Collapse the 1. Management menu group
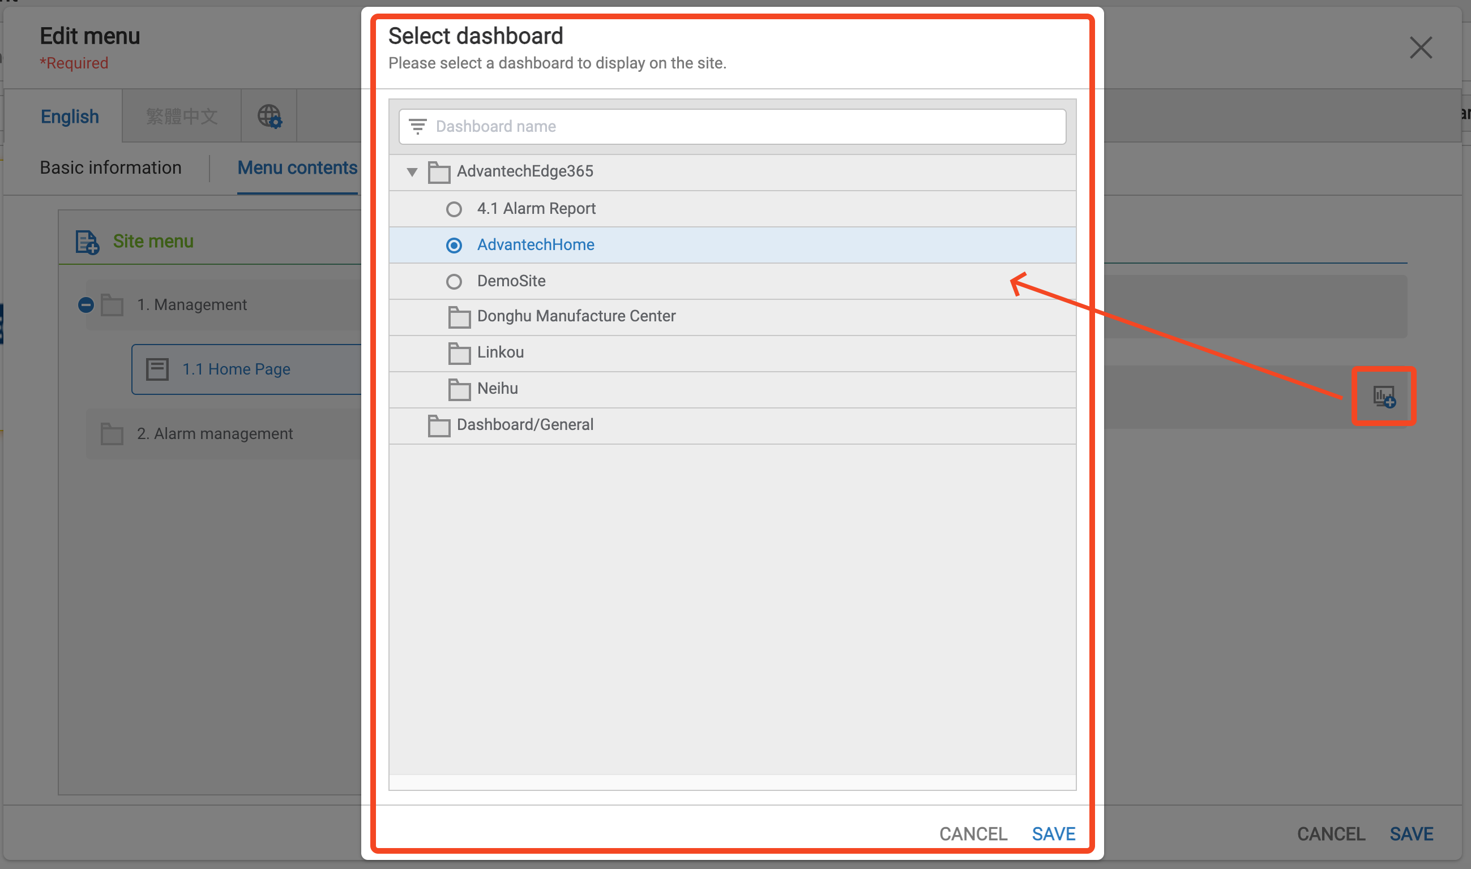Image resolution: width=1471 pixels, height=869 pixels. [86, 305]
